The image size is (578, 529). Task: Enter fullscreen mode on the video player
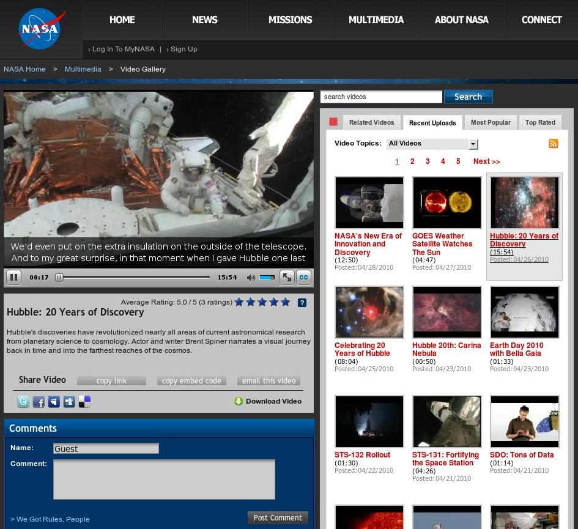pyautogui.click(x=286, y=278)
